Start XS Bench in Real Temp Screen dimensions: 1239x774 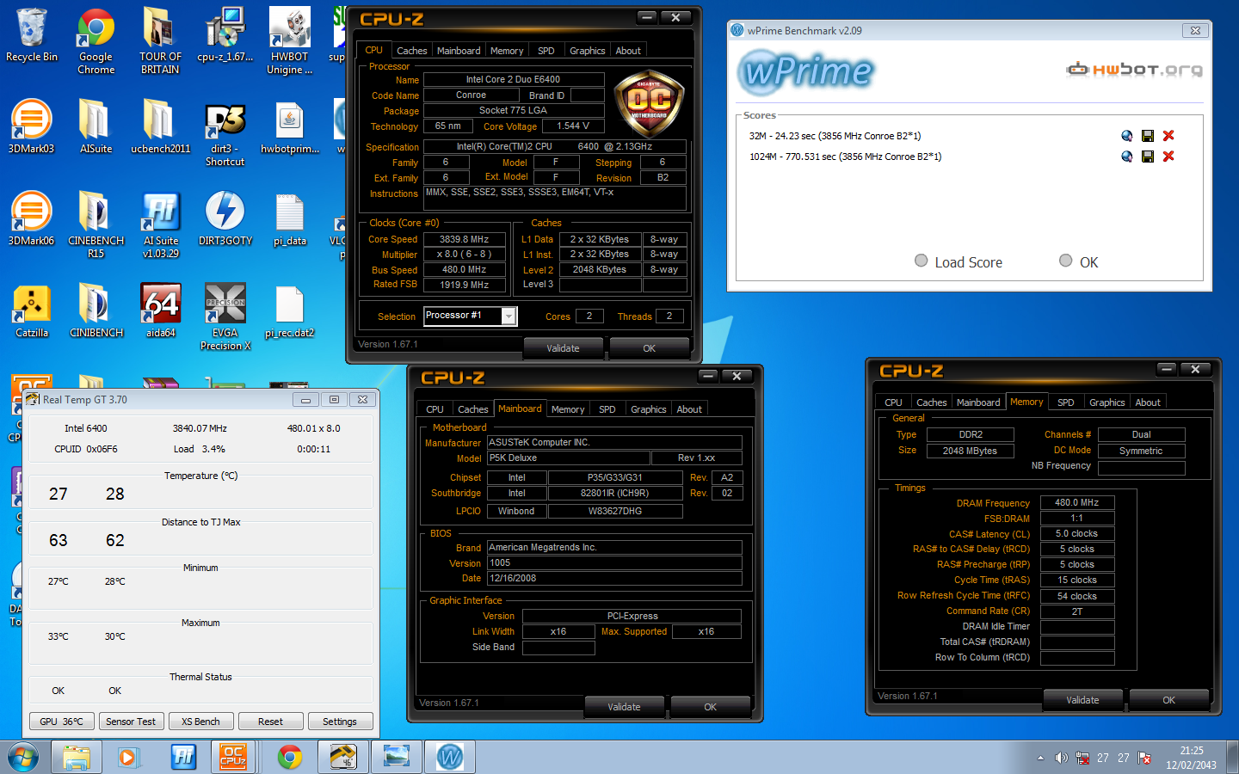(200, 722)
